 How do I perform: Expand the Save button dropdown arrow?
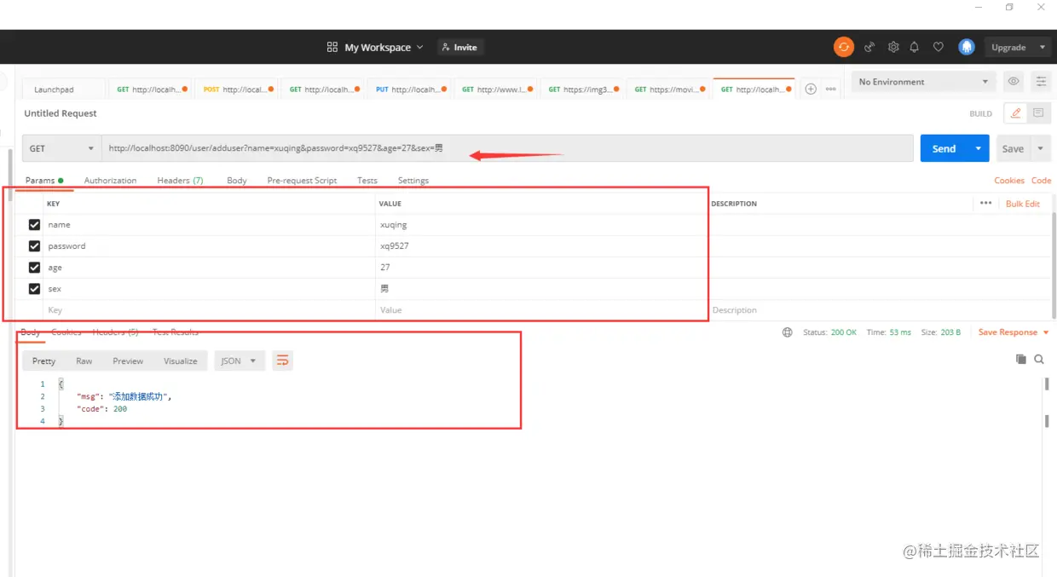click(x=1041, y=148)
